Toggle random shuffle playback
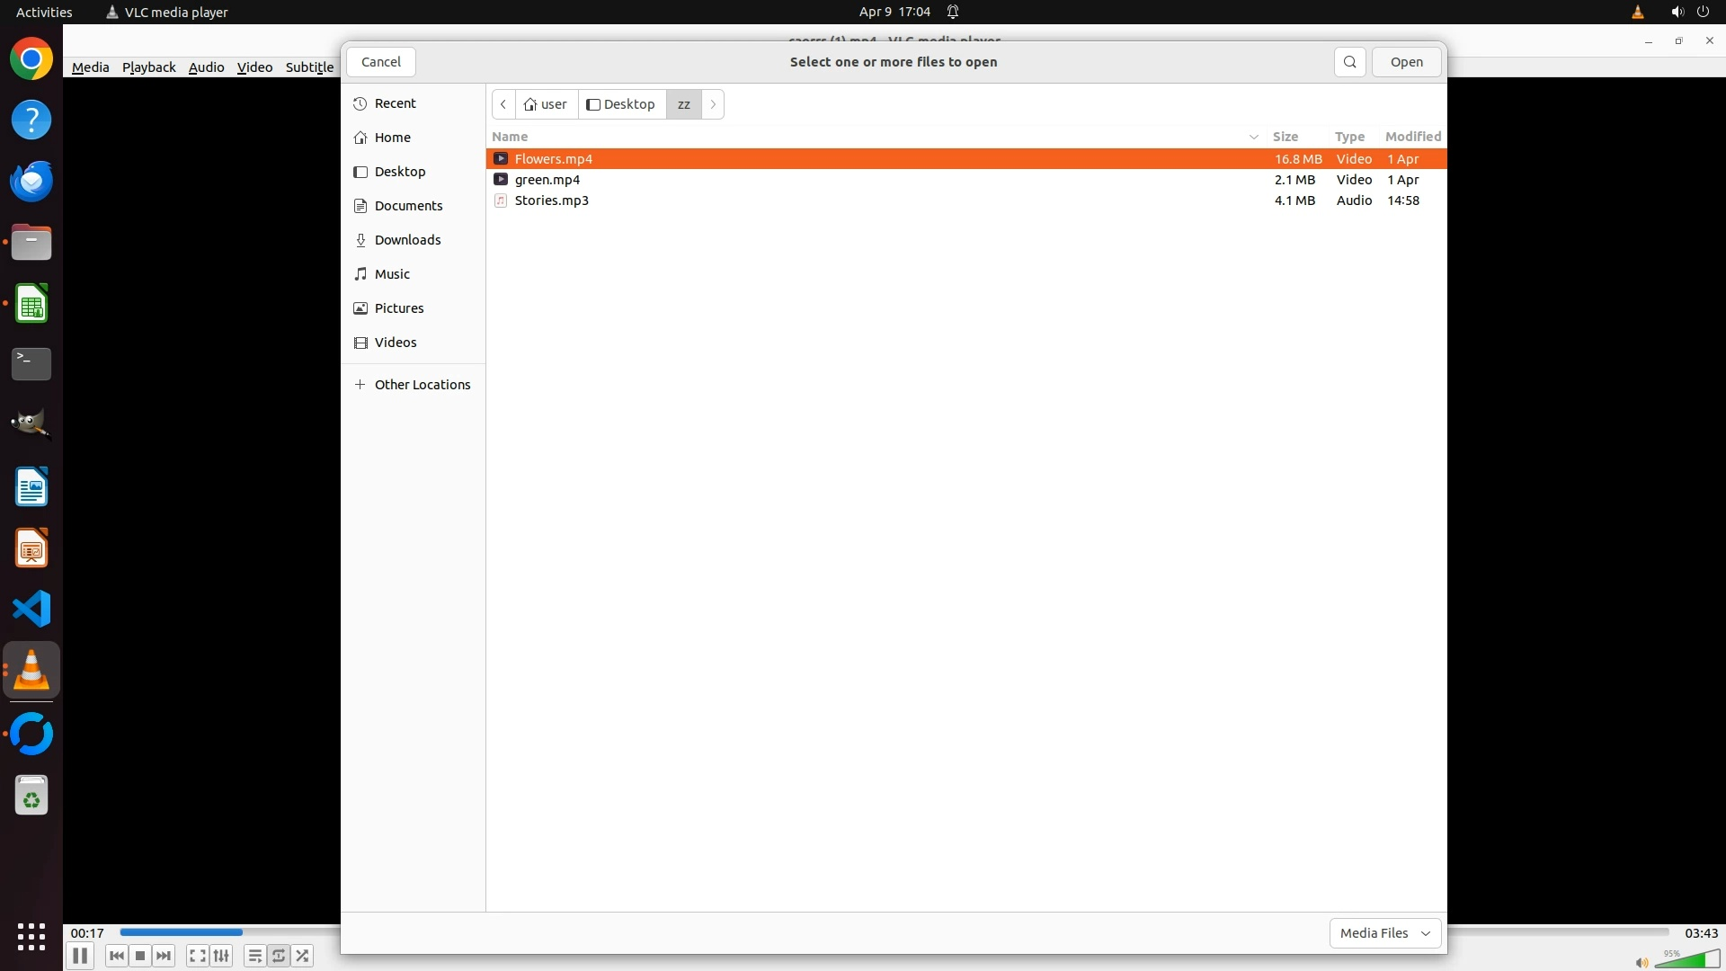This screenshot has width=1726, height=971. coord(303,956)
